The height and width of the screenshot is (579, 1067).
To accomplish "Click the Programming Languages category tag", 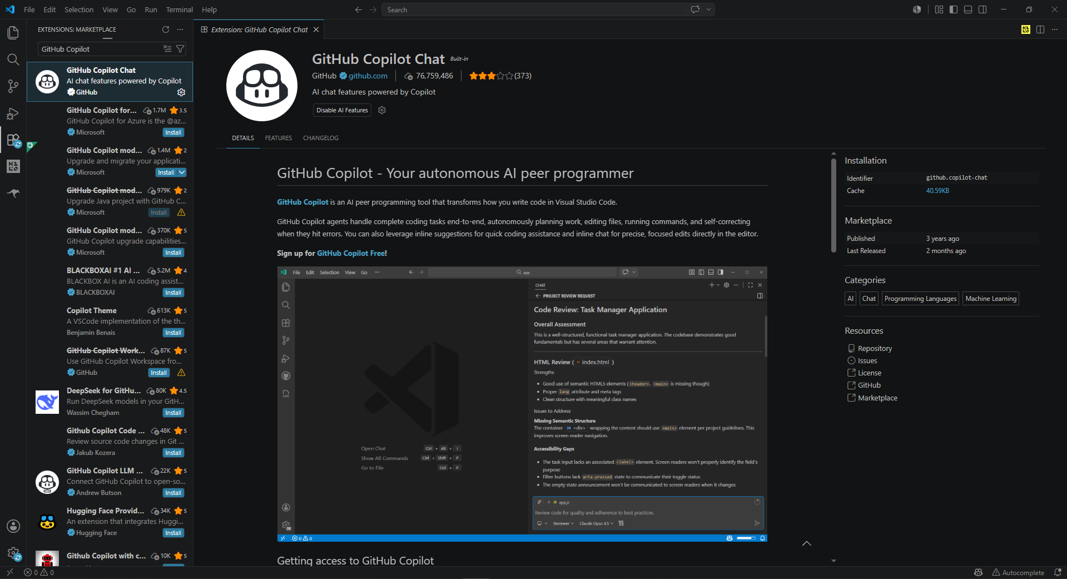I will click(x=920, y=299).
